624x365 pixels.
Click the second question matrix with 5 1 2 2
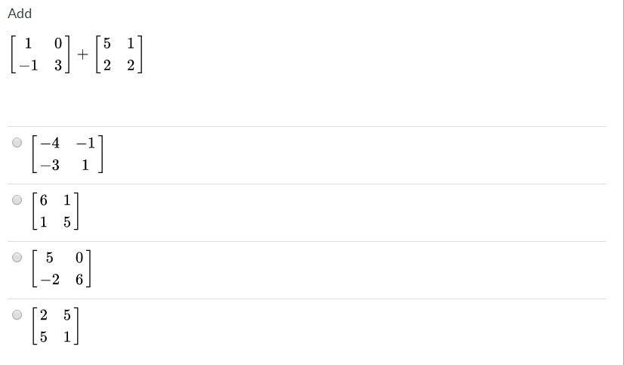pos(119,54)
